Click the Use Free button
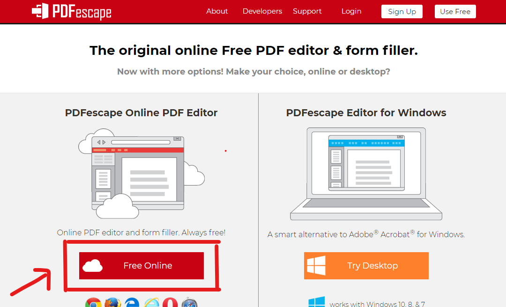The height and width of the screenshot is (307, 506). [x=455, y=12]
